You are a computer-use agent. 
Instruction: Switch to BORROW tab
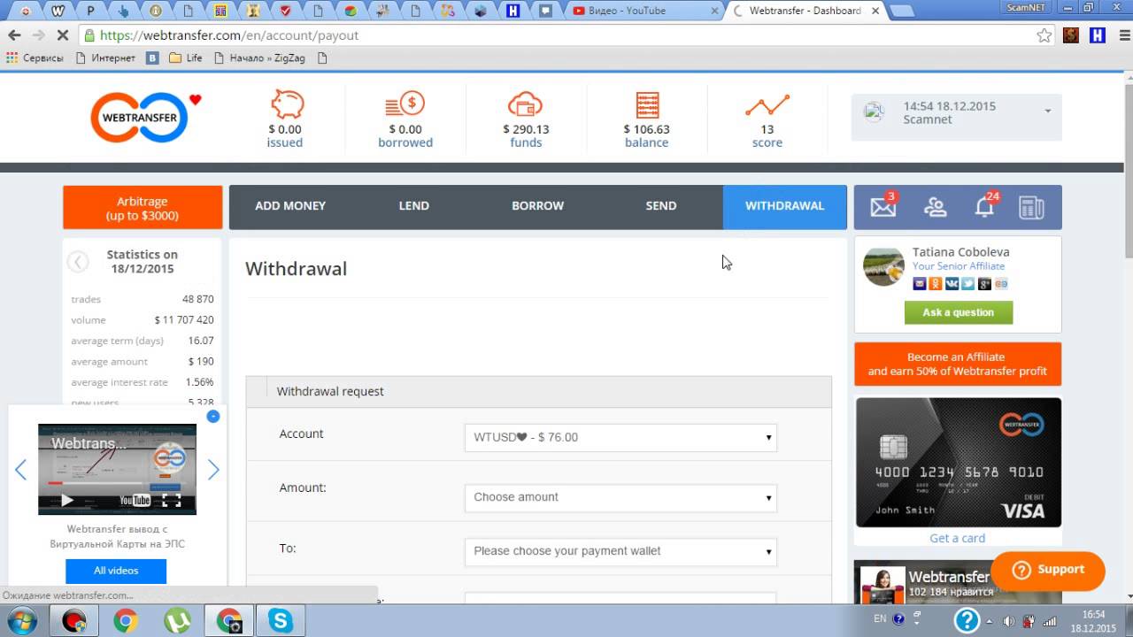[x=537, y=206]
